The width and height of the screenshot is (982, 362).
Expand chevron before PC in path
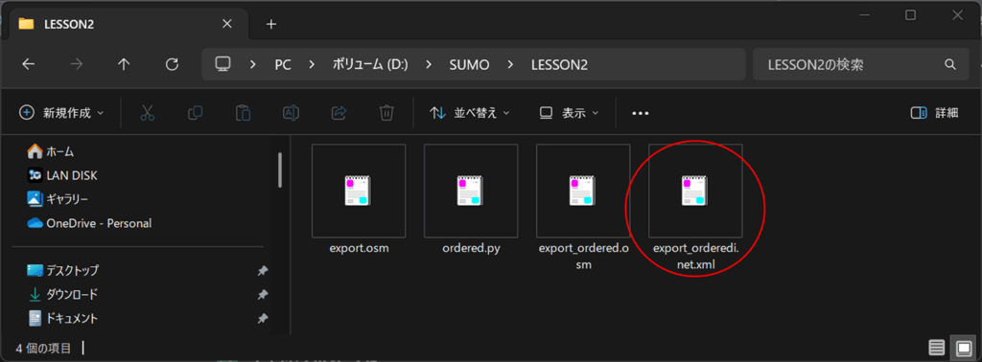pyautogui.click(x=253, y=64)
